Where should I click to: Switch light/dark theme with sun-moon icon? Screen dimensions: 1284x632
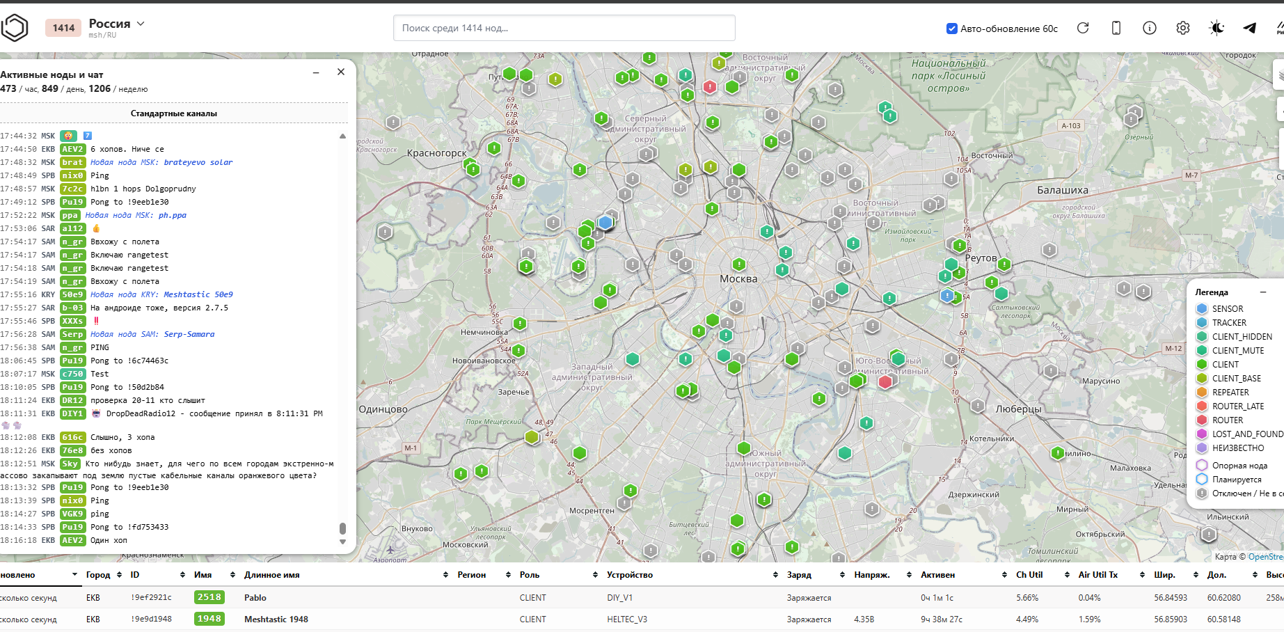(x=1216, y=28)
